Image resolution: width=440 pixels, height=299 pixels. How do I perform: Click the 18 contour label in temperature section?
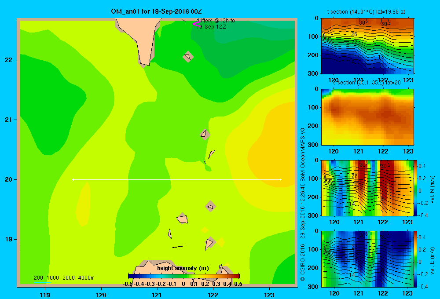tap(381, 57)
